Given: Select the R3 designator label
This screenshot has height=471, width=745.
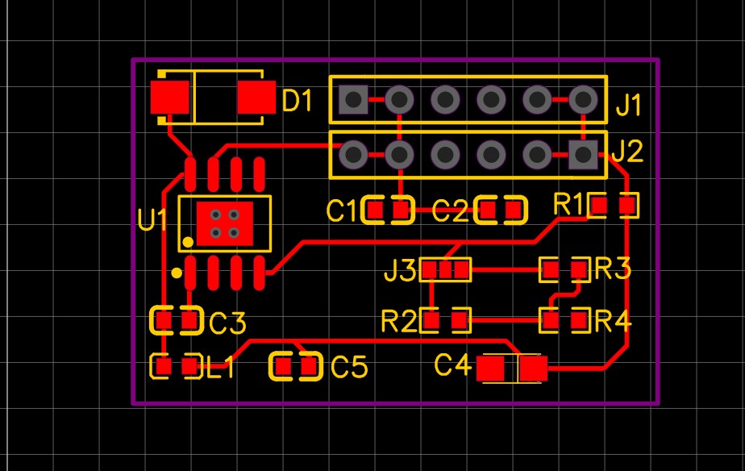Looking at the screenshot, I should [613, 269].
